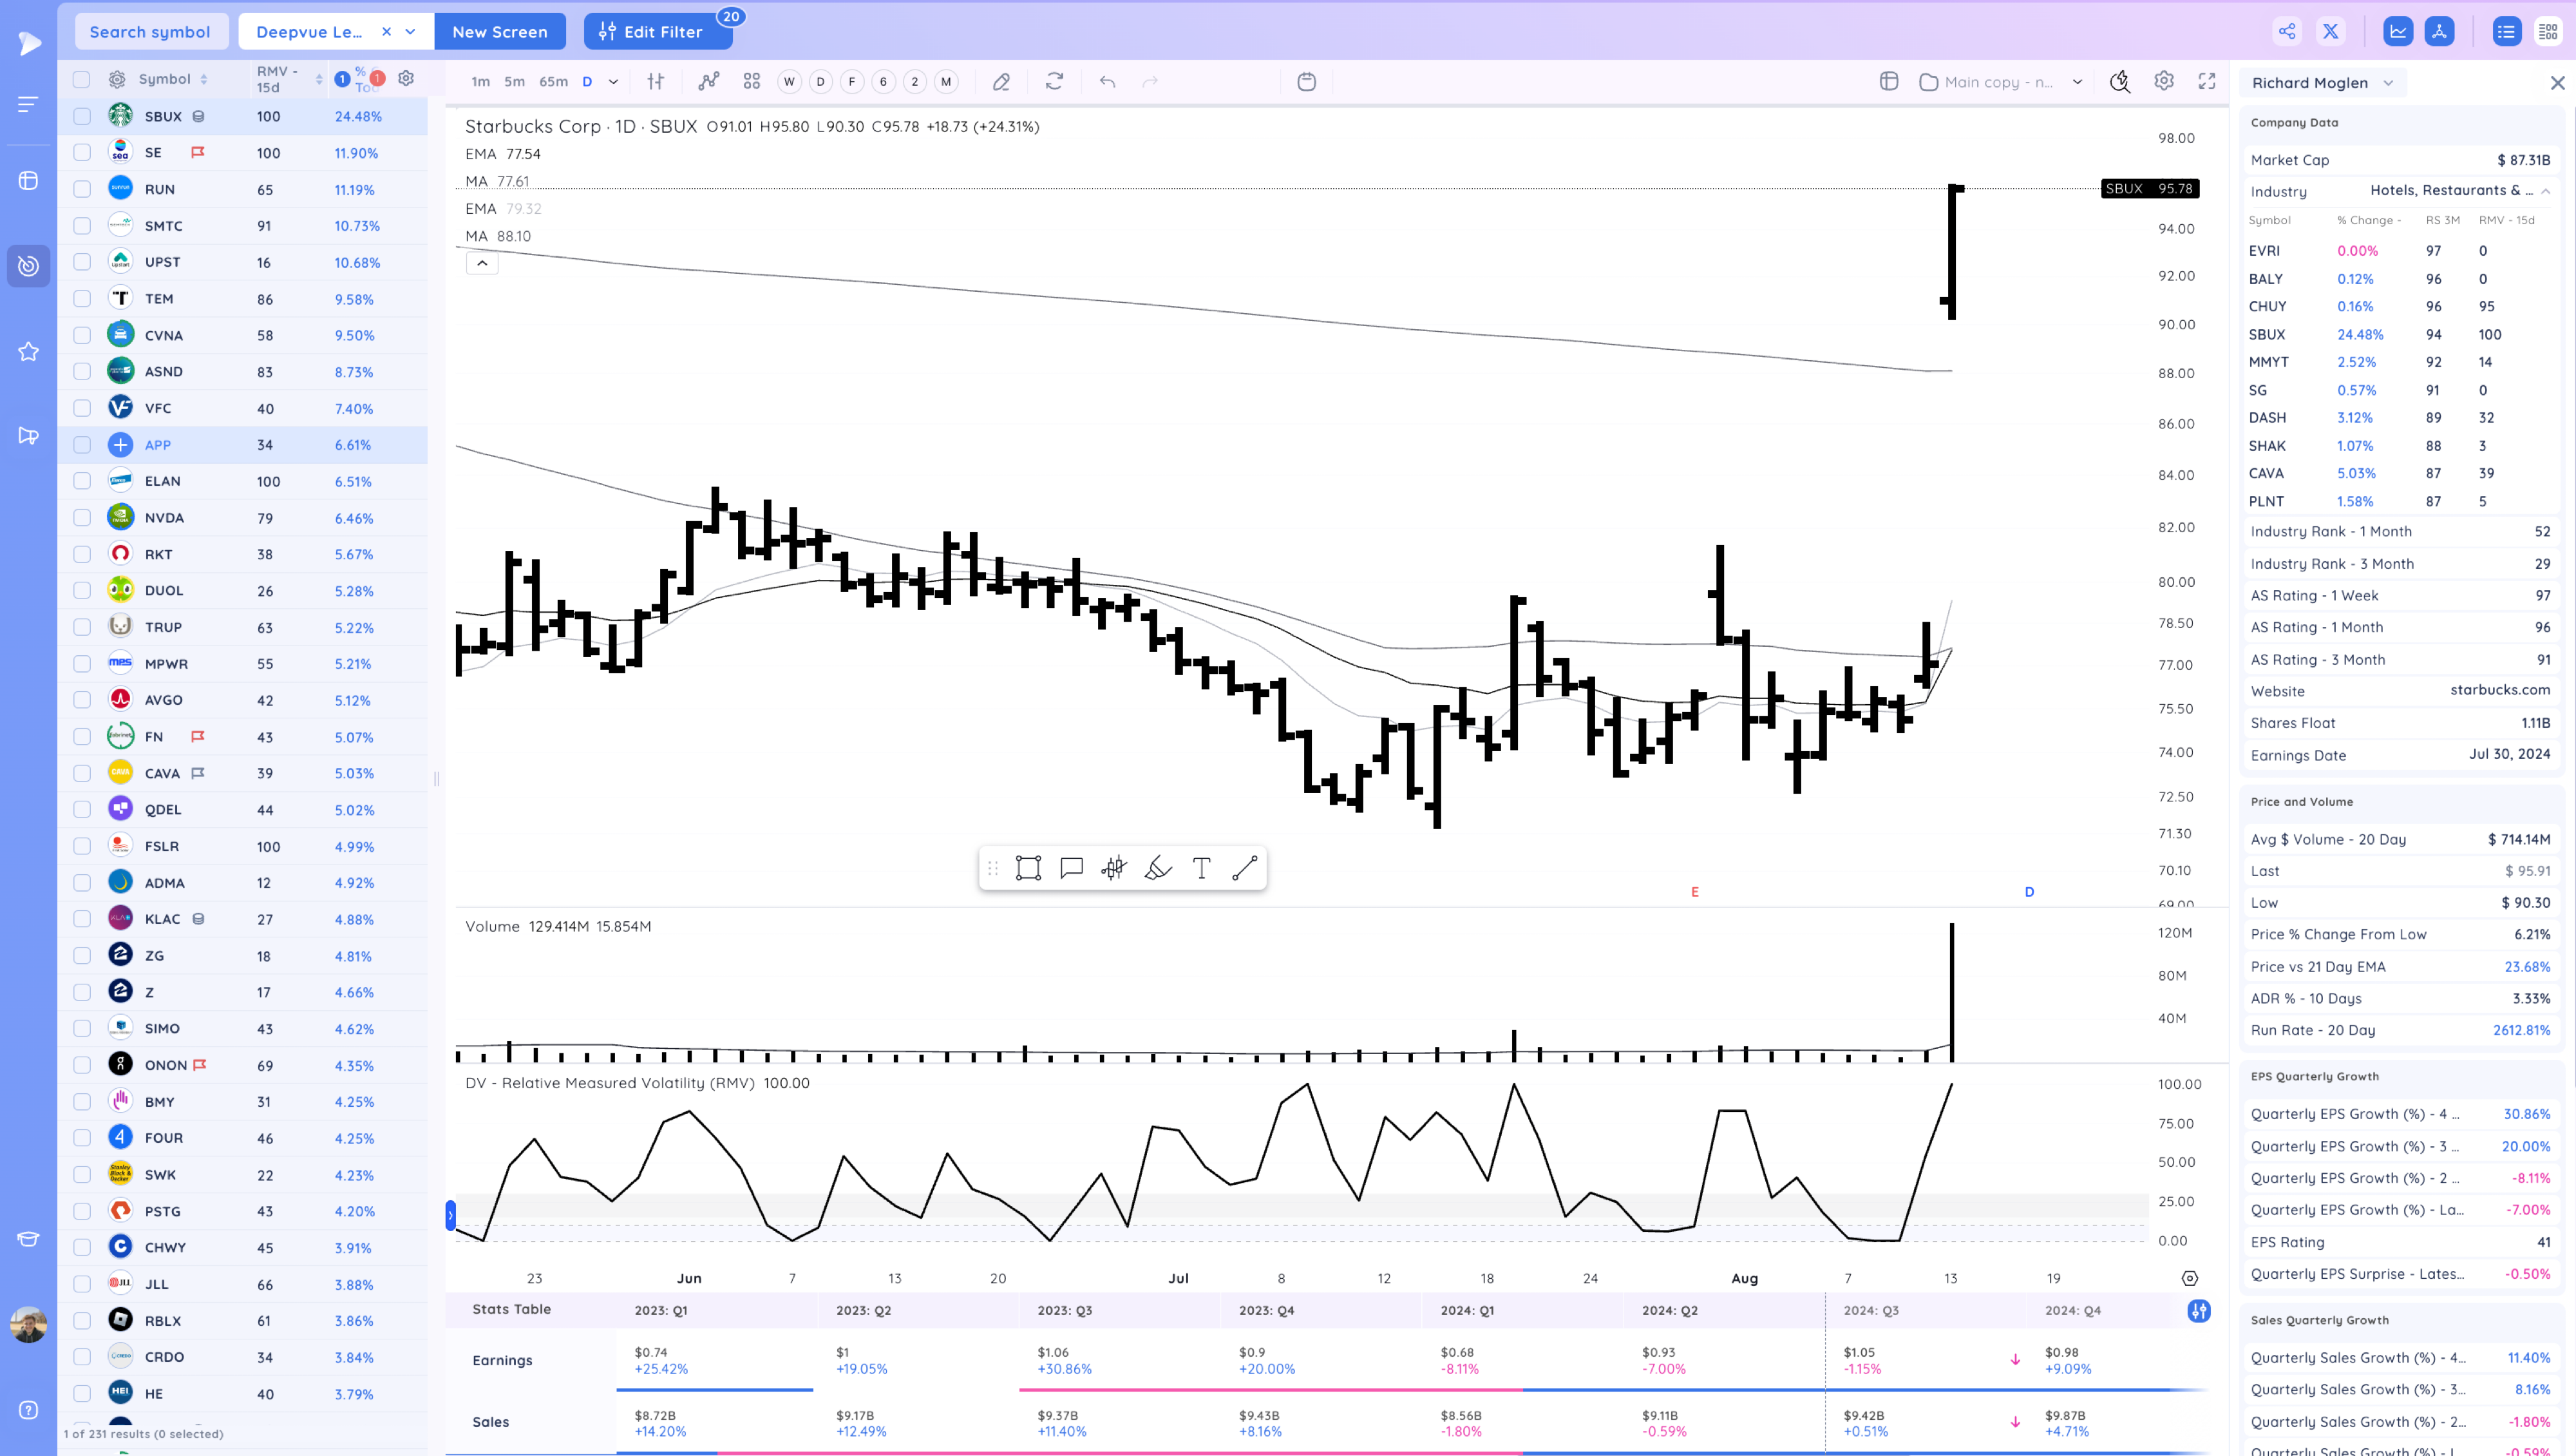Open Edit Filter button
The image size is (2576, 1456).
[651, 32]
